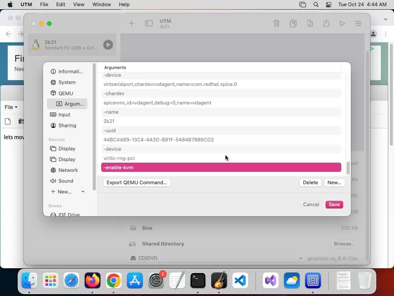
Task: Select the first Display device
Action: pyautogui.click(x=67, y=148)
